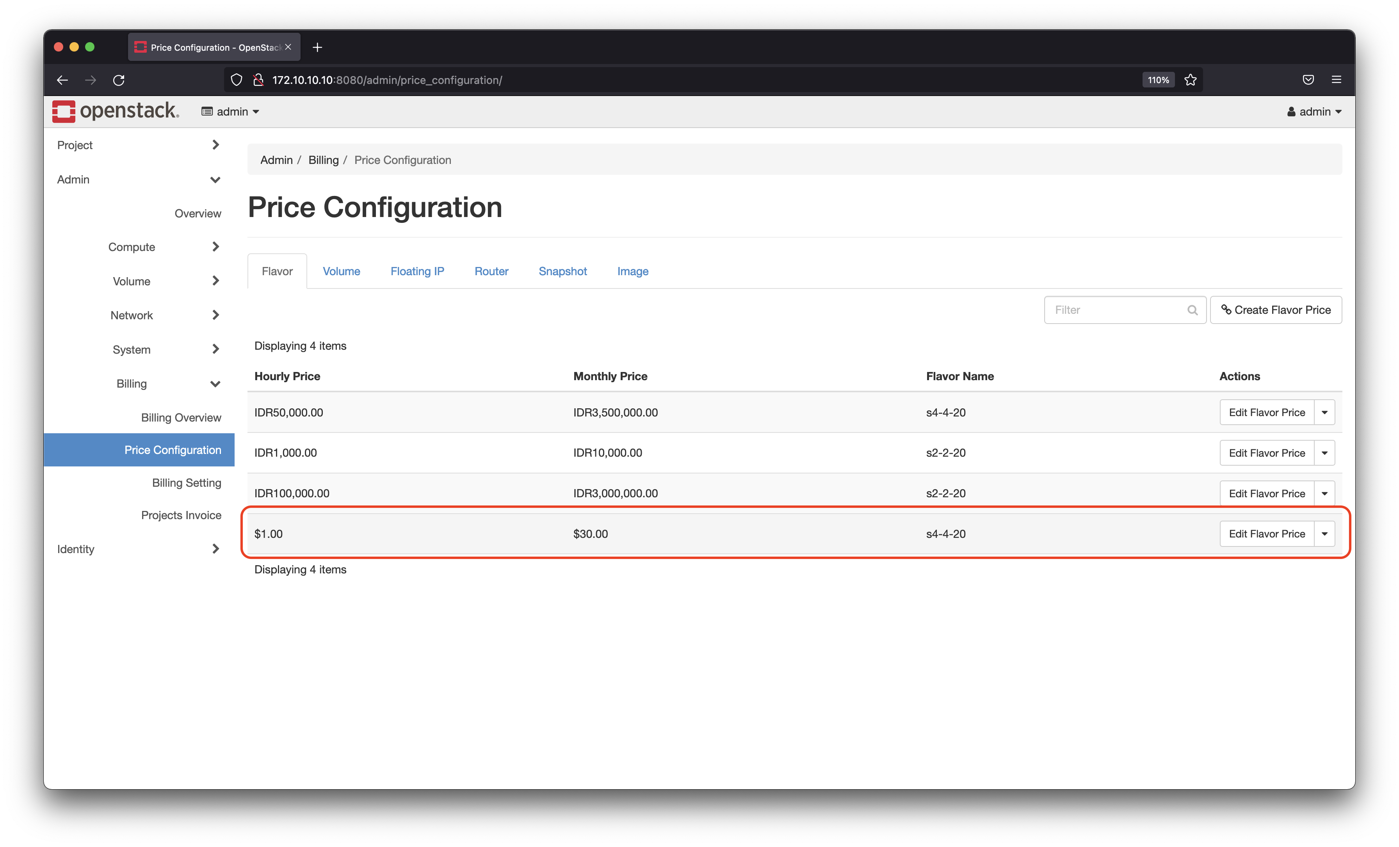Click the OpenStack logo icon

pyautogui.click(x=62, y=111)
